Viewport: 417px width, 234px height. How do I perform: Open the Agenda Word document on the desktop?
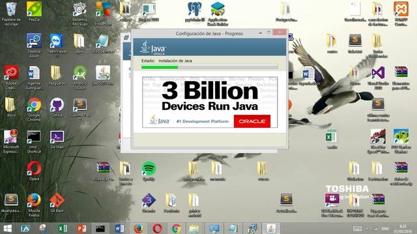[34, 77]
